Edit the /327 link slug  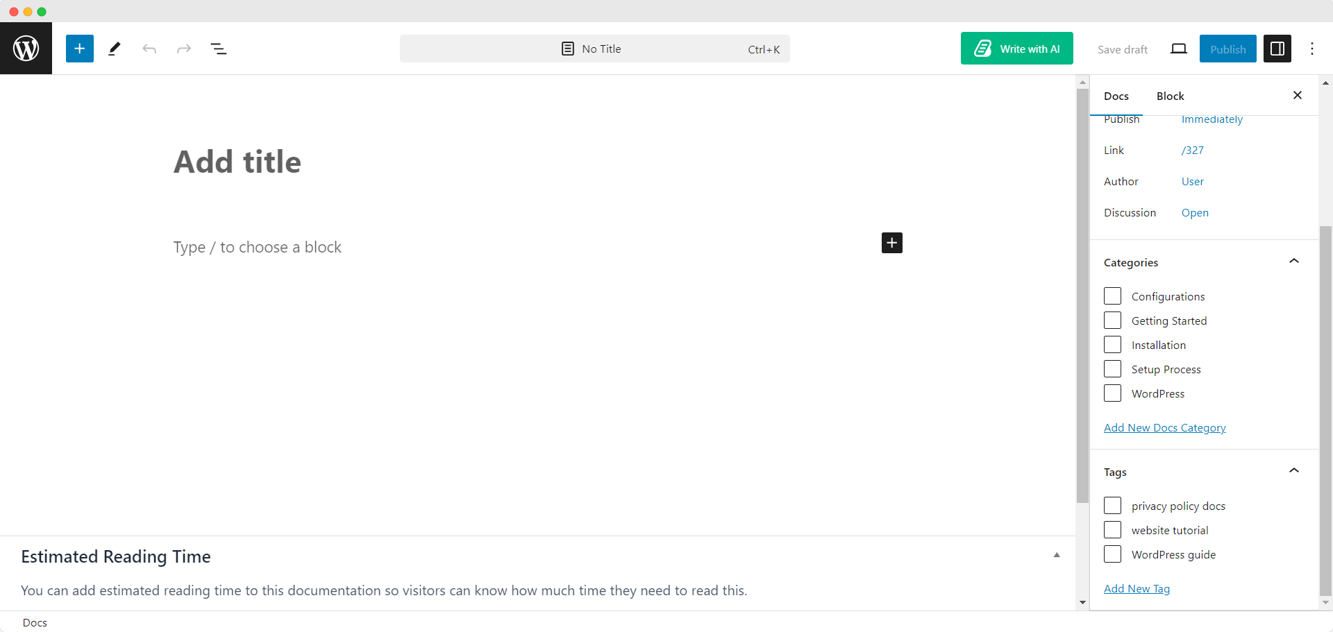click(1193, 150)
